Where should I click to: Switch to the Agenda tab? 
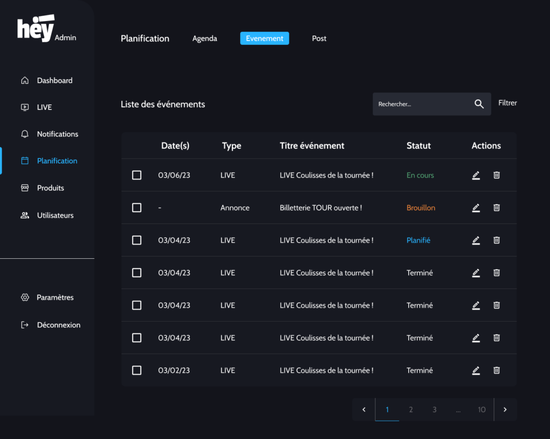[205, 38]
